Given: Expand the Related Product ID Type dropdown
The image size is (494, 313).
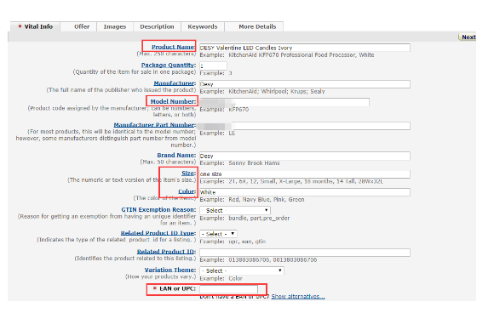Looking at the screenshot, I should coord(218,234).
